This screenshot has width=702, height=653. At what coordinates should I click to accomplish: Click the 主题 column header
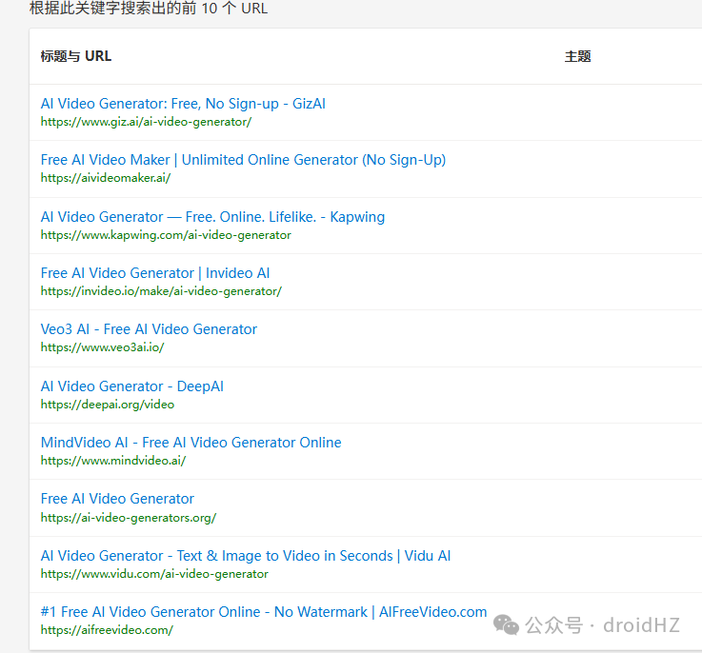tap(577, 56)
